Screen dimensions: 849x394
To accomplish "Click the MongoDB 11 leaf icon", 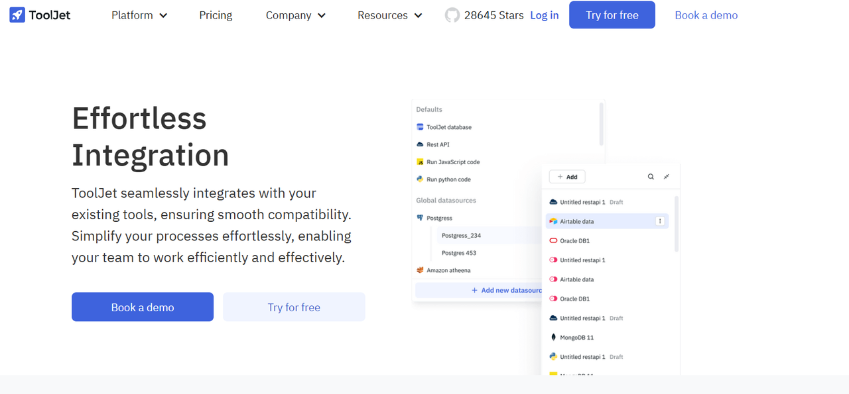I will point(554,337).
